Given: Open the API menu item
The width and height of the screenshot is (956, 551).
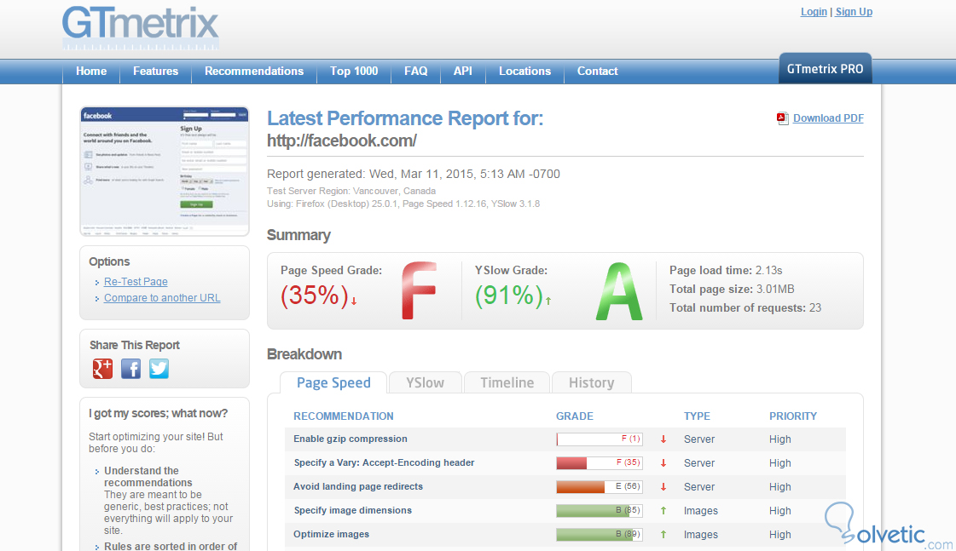Looking at the screenshot, I should click(x=463, y=72).
